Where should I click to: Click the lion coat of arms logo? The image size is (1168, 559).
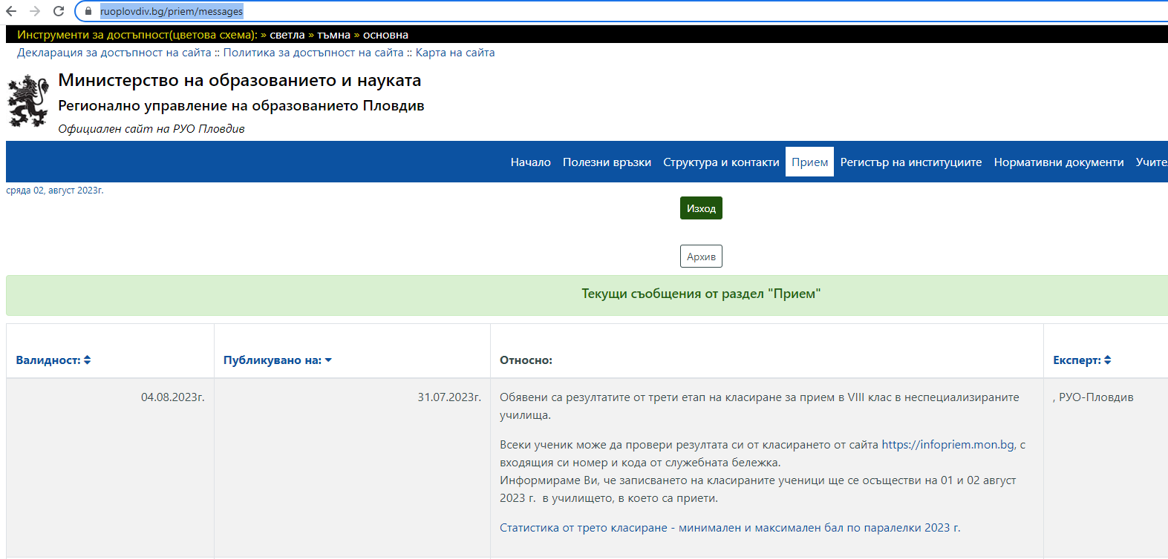[28, 101]
